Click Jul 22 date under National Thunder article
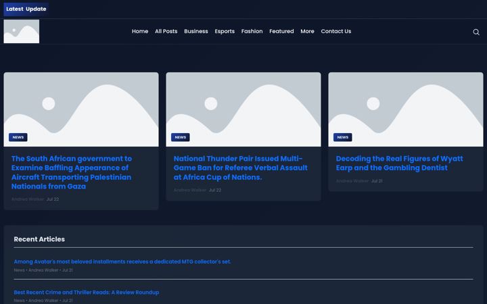 (x=215, y=190)
